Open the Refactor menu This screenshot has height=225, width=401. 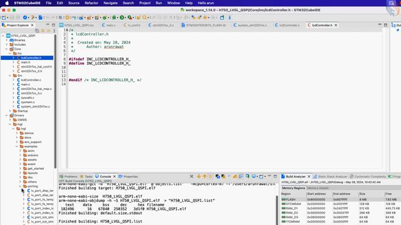[x=91, y=3]
